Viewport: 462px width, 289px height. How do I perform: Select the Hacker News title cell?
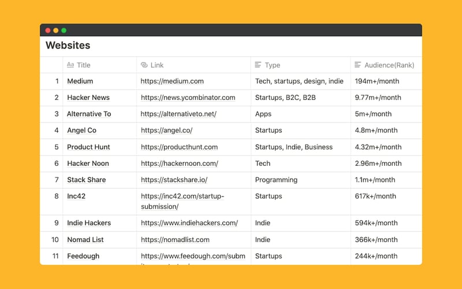click(99, 98)
